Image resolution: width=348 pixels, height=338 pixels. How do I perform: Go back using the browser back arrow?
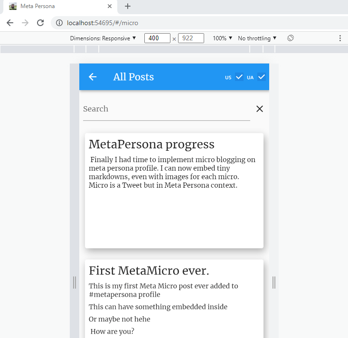(x=10, y=23)
